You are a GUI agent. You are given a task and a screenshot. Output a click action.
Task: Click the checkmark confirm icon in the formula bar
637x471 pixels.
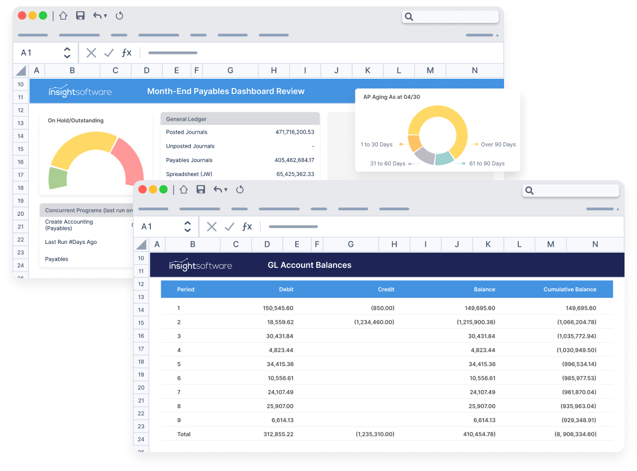[x=228, y=227]
